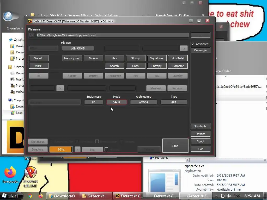
Task: Click the > button left of Manifest row fields
Action: pyautogui.click(x=60, y=88)
